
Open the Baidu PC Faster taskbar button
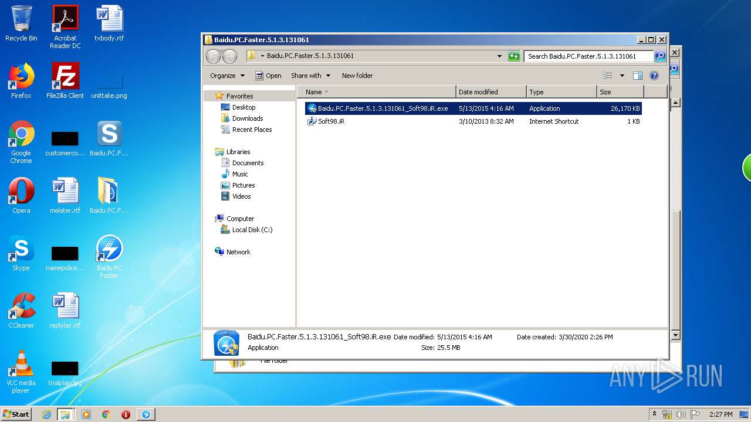click(146, 414)
